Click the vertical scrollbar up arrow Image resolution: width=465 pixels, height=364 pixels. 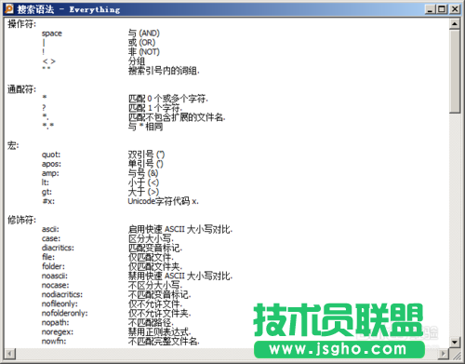(455, 24)
